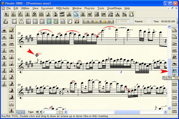Choose the half note duration

[x=11, y=57]
